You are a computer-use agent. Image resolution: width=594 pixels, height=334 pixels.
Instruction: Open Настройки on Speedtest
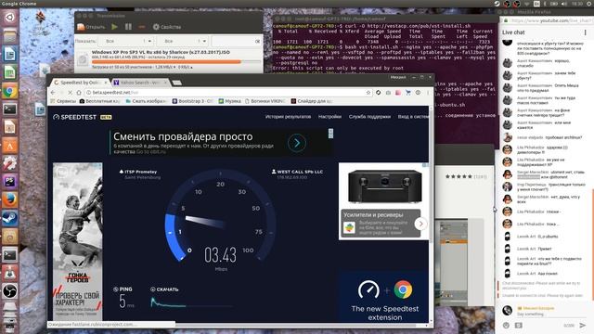(329, 117)
